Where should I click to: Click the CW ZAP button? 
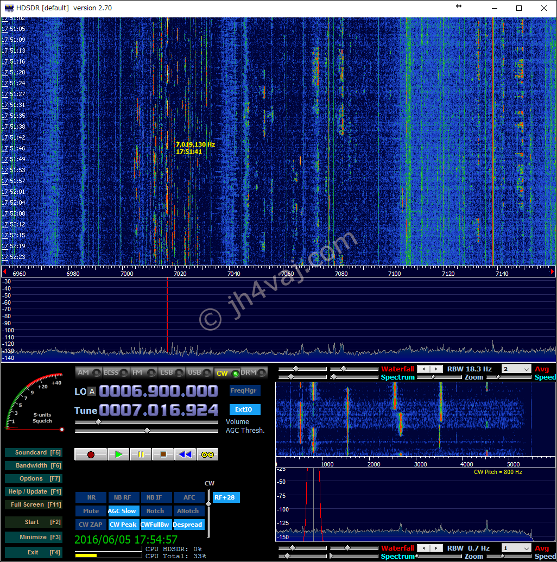click(91, 525)
